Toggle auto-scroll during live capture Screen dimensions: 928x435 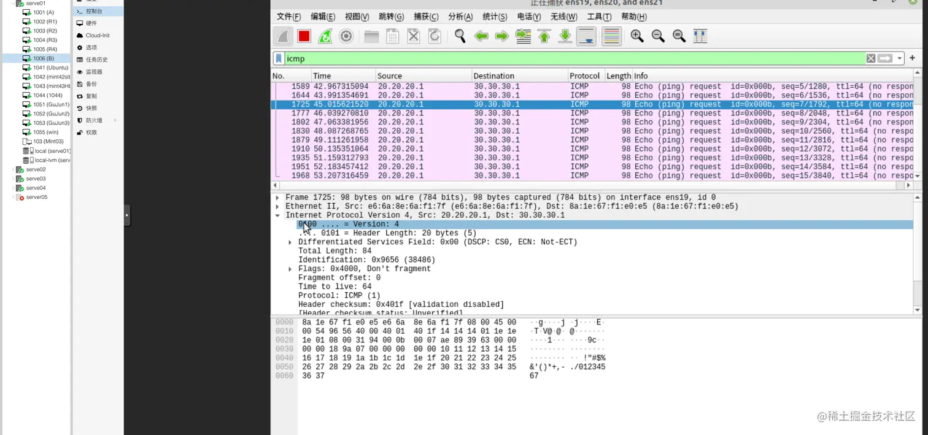coord(586,36)
